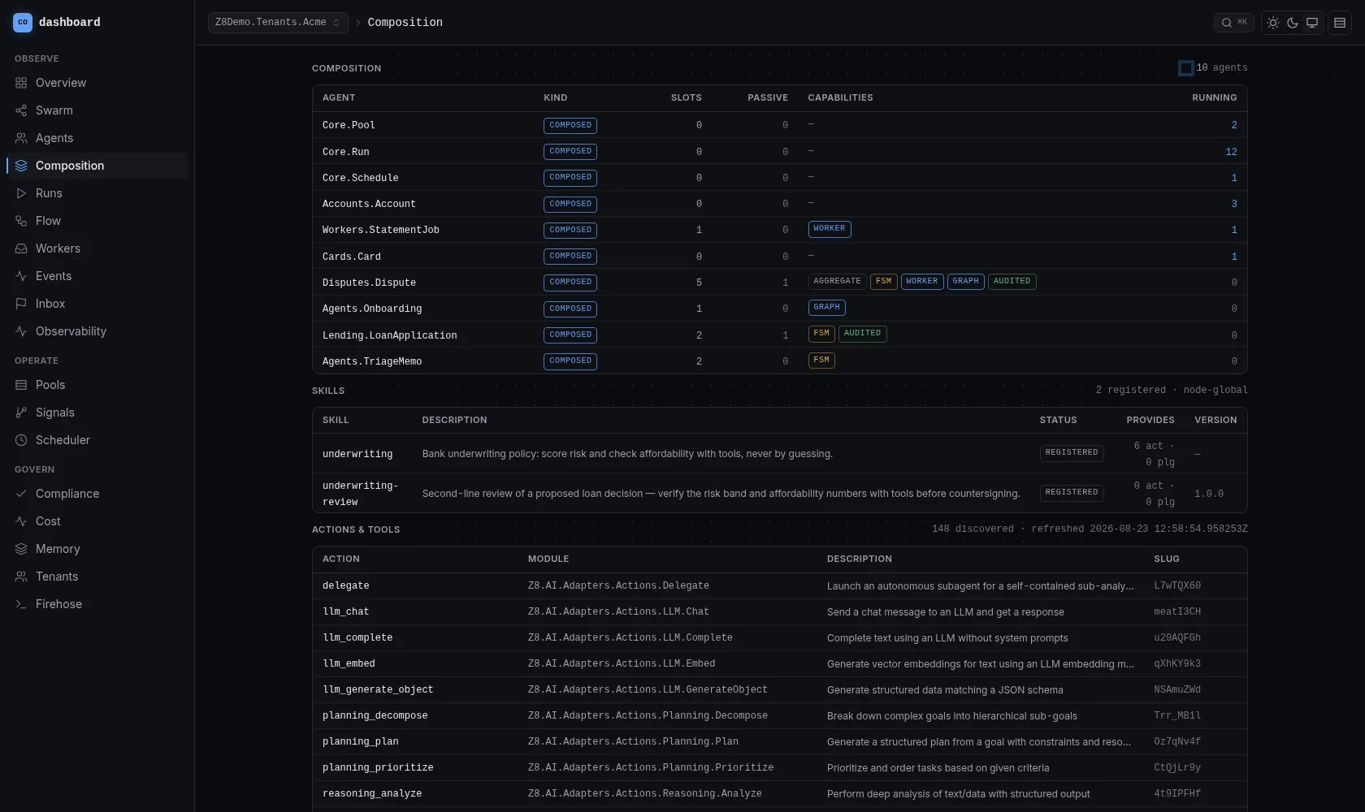This screenshot has width=1365, height=812.
Task: Click the Compliance checkmark icon
Action: [x=21, y=494]
